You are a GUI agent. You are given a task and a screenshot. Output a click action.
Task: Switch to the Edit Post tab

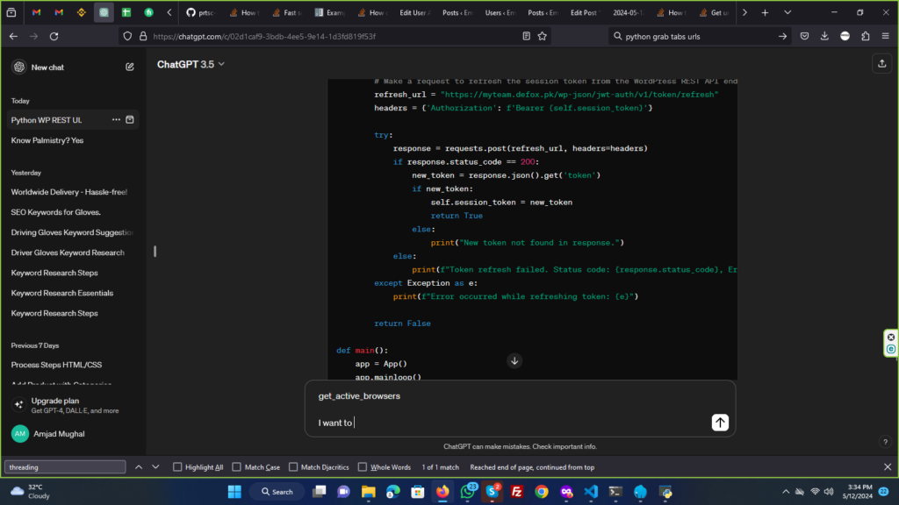click(583, 13)
